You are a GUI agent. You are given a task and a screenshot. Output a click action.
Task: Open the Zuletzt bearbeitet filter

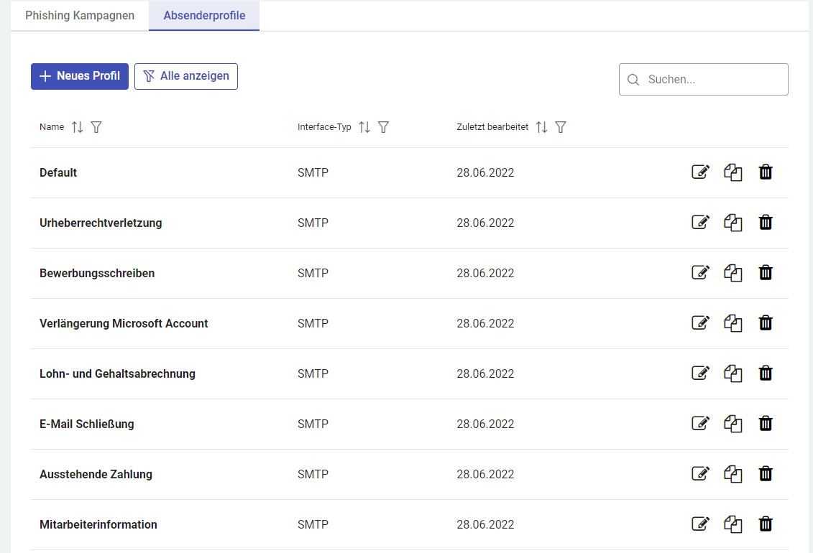tap(561, 127)
